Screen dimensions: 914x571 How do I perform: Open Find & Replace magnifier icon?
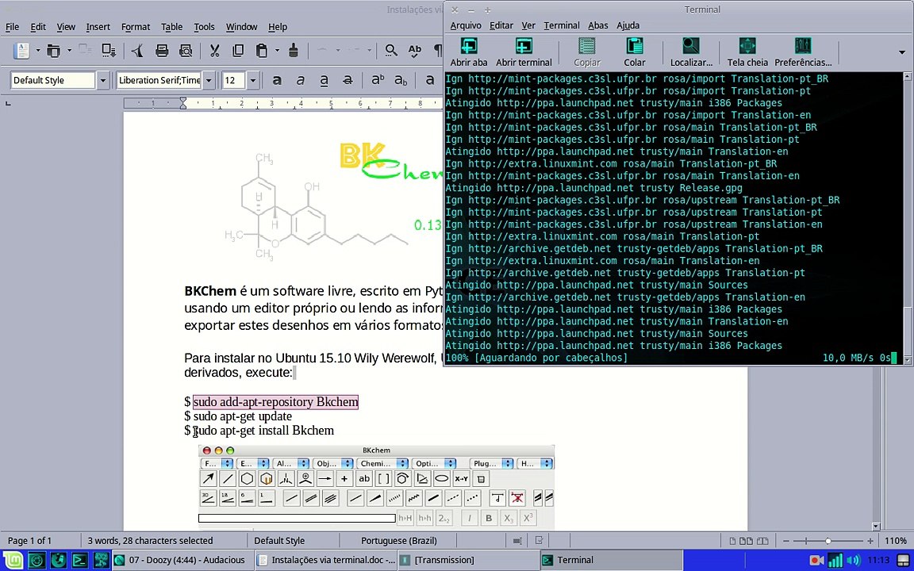click(391, 51)
